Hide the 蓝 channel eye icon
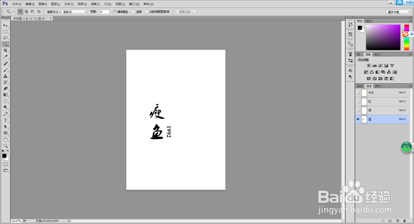The width and height of the screenshot is (414, 224). click(358, 119)
